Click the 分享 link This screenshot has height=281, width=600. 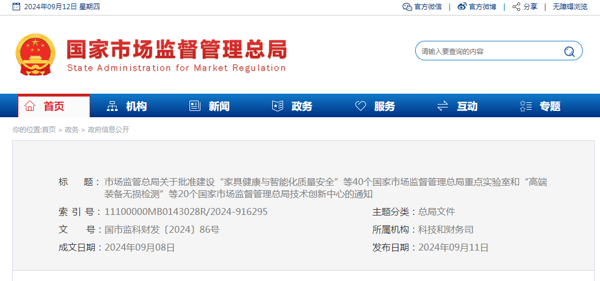pyautogui.click(x=531, y=6)
